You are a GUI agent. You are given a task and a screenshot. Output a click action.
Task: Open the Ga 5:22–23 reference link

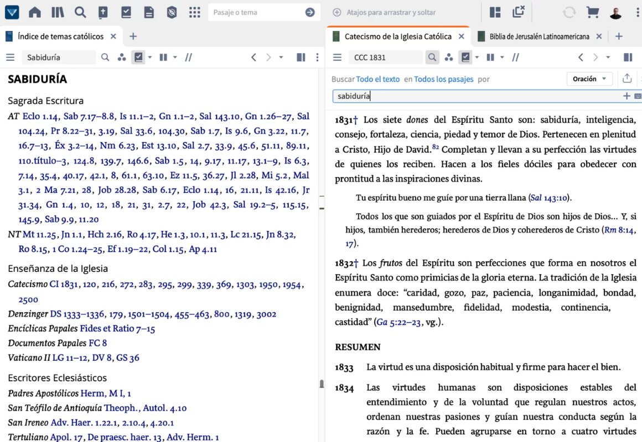point(398,322)
